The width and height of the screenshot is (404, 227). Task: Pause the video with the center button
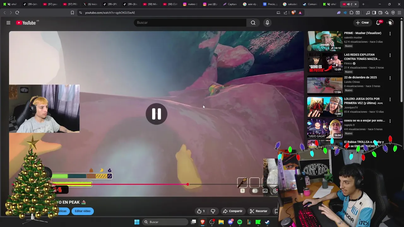[x=157, y=114]
